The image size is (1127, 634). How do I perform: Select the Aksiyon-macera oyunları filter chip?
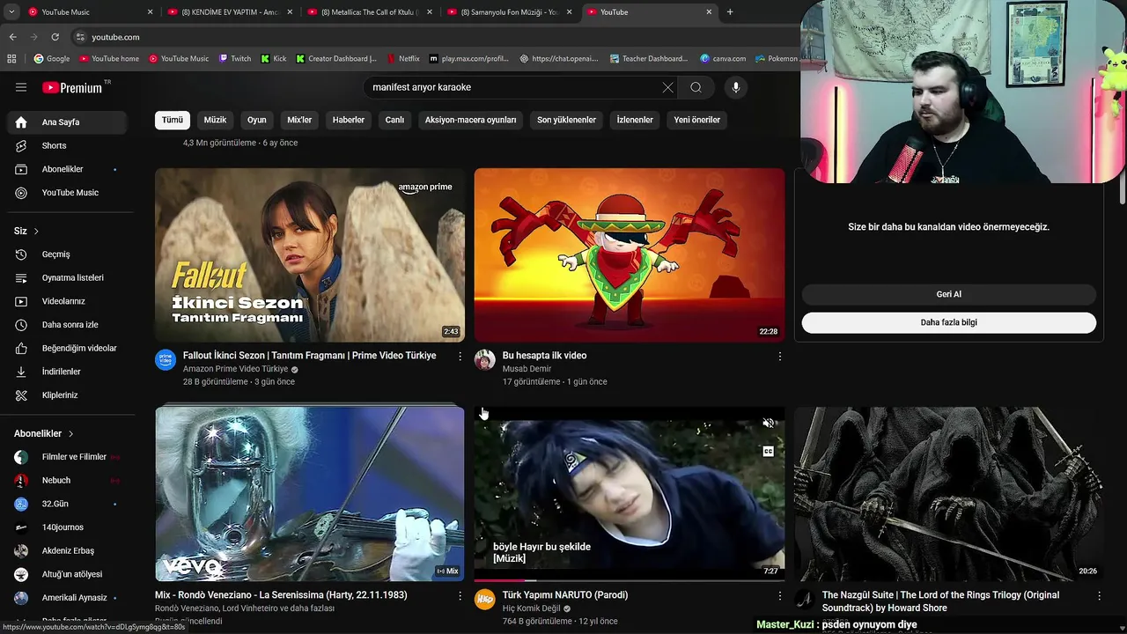point(471,120)
